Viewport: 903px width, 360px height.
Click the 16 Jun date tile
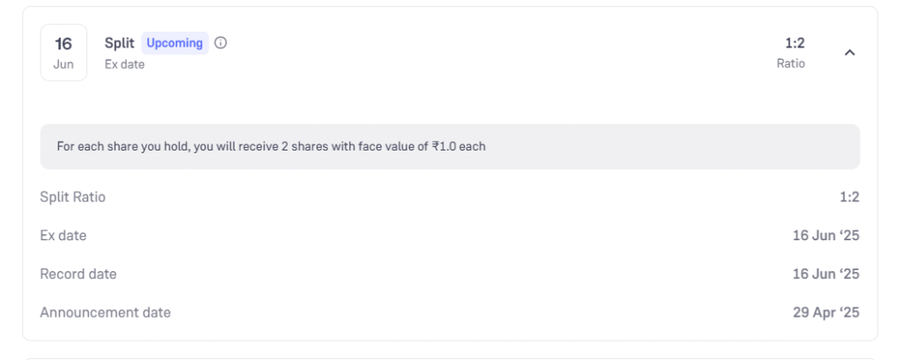pyautogui.click(x=63, y=52)
